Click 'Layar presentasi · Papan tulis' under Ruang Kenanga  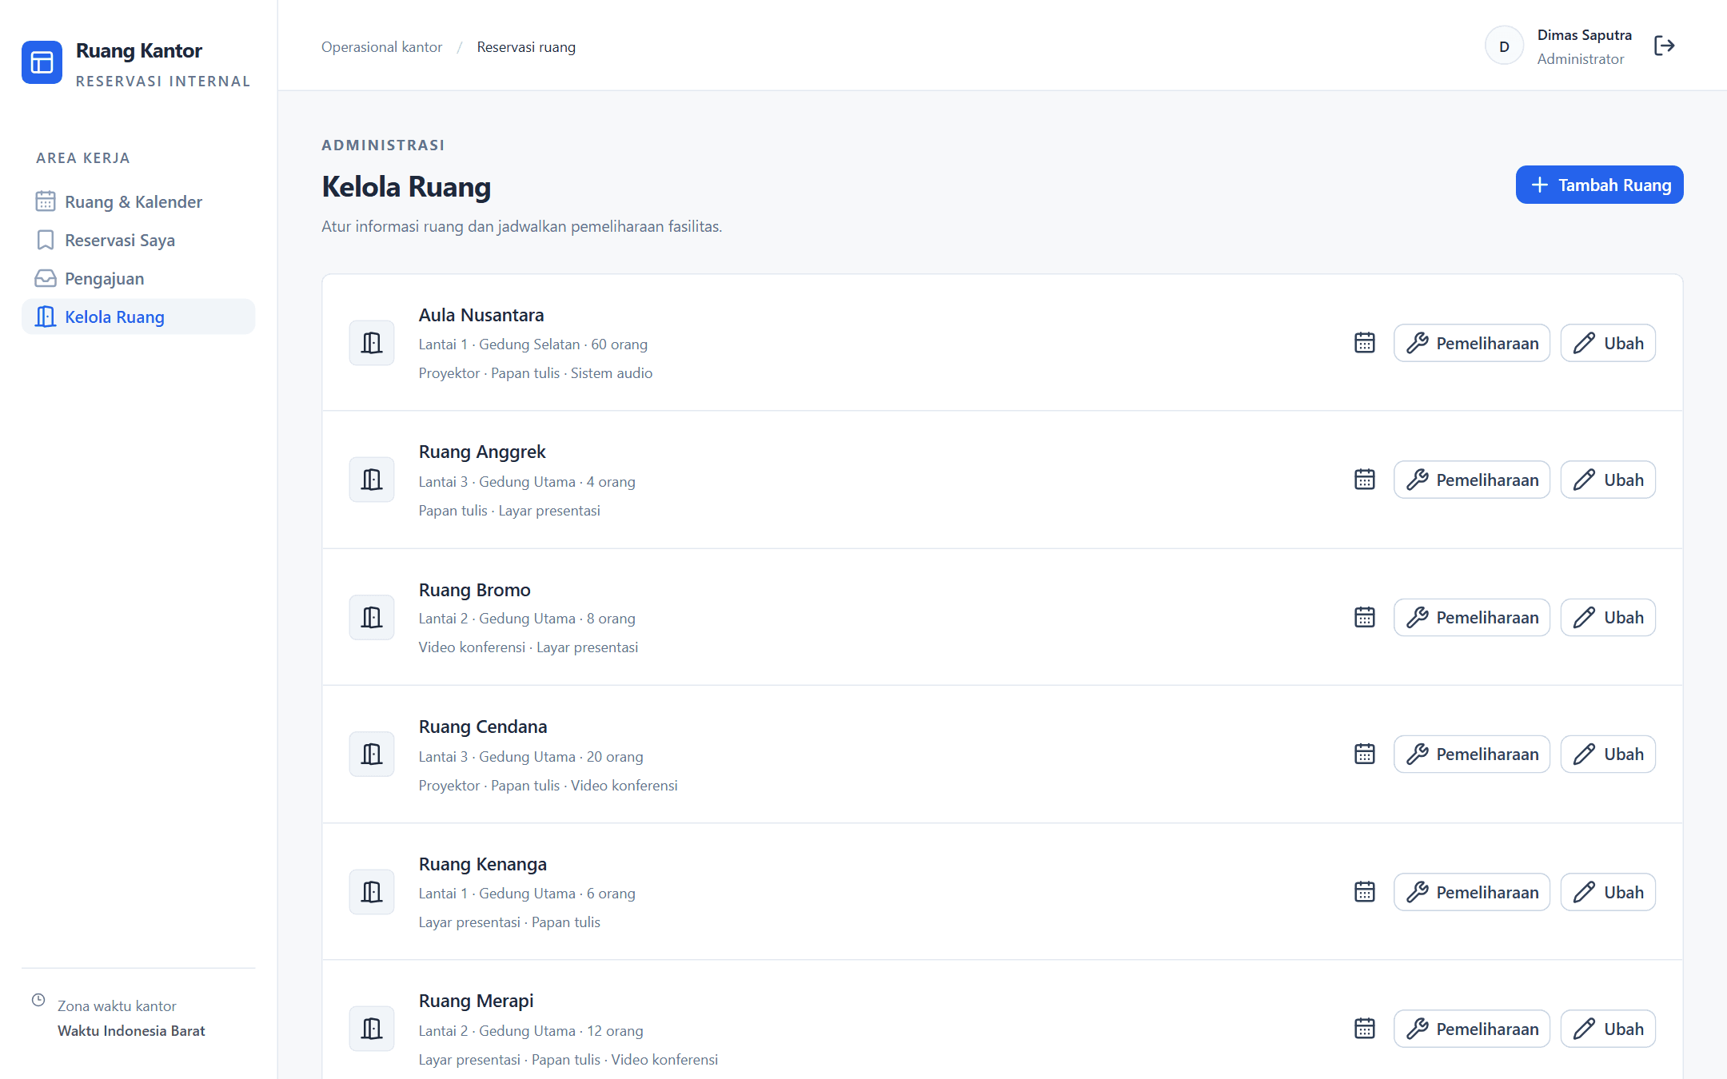[x=509, y=922]
